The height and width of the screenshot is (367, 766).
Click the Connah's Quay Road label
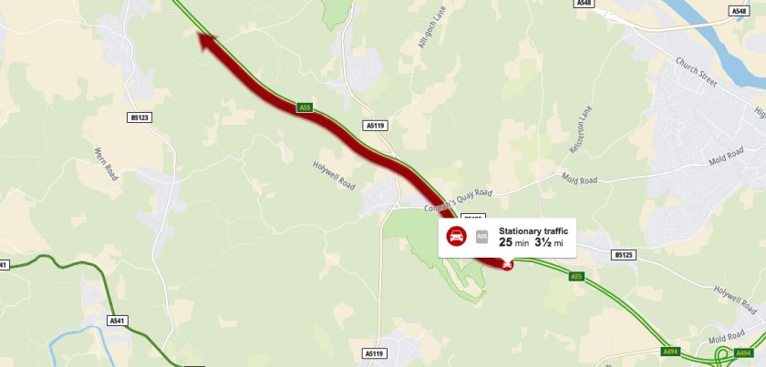458,201
